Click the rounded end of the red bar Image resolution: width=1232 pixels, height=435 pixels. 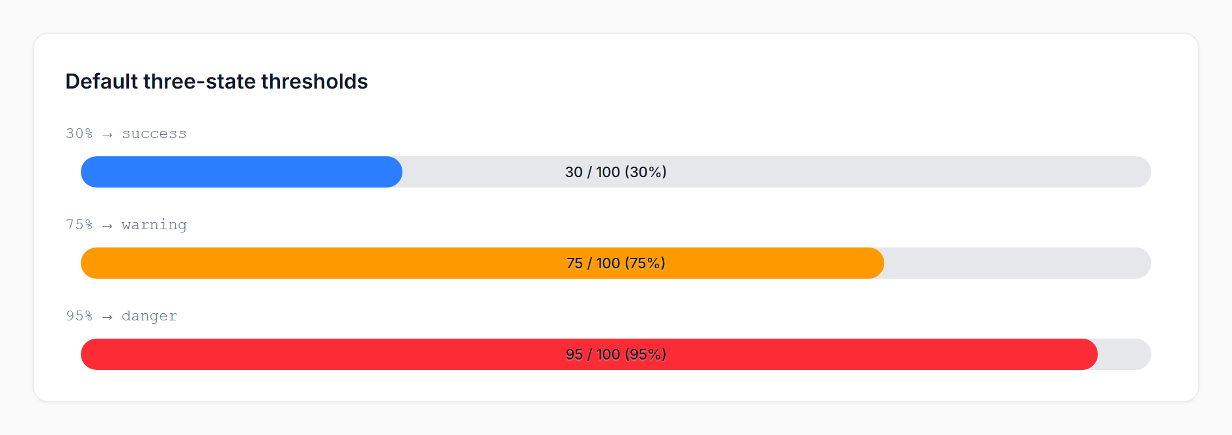coord(1091,354)
